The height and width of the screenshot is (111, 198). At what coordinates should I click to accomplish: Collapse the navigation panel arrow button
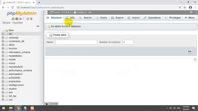45,12
